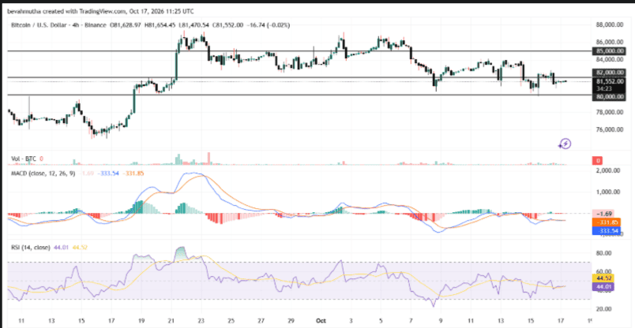Click the 9 date on the time axis

tap(441, 321)
